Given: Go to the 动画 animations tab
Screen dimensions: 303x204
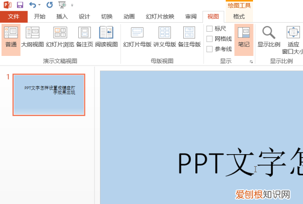Looking at the screenshot, I should (x=129, y=17).
